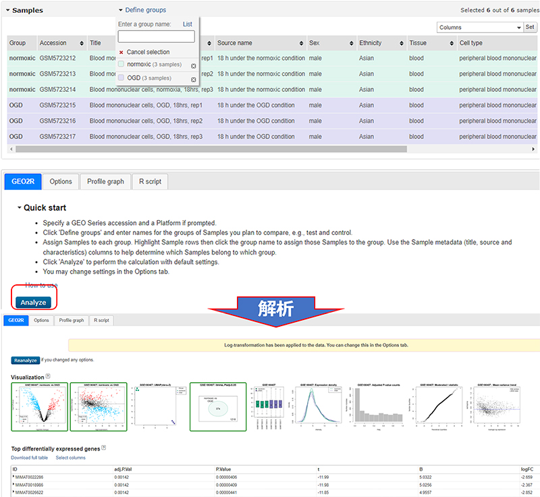Choose Cancel selection in the groups menu
The height and width of the screenshot is (497, 540).
point(148,52)
